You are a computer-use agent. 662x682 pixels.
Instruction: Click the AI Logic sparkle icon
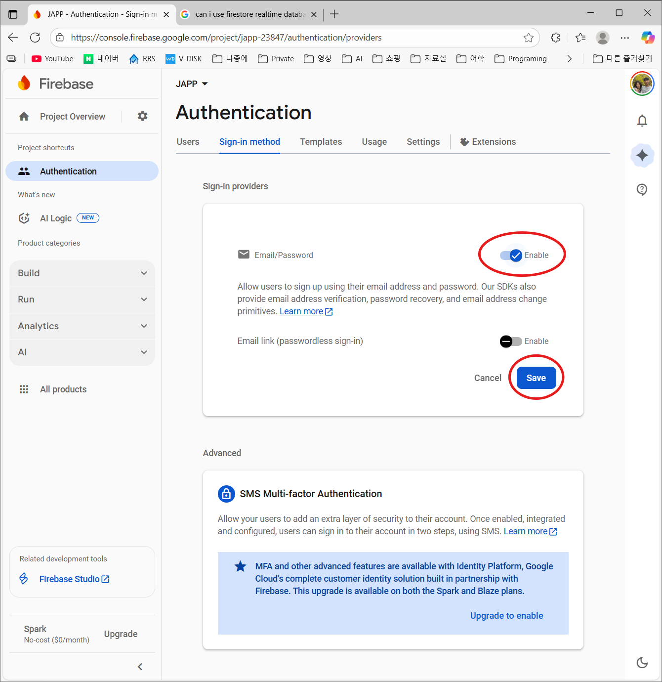[24, 218]
